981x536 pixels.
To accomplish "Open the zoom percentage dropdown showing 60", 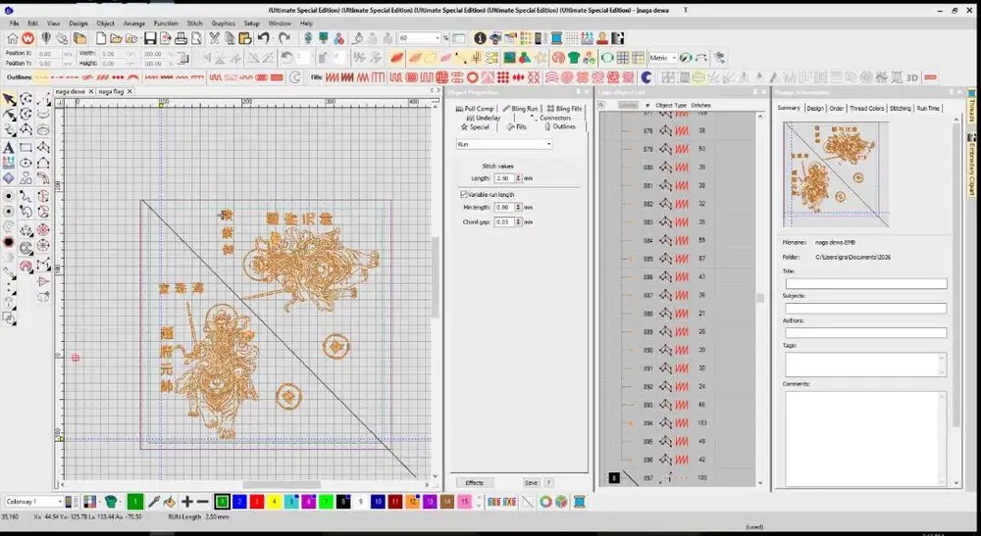I will 420,38.
